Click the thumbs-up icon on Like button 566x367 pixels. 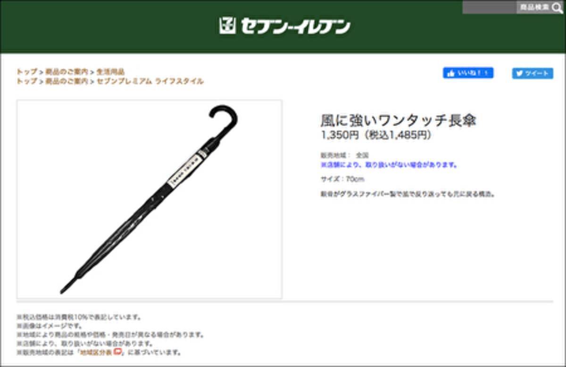(451, 73)
